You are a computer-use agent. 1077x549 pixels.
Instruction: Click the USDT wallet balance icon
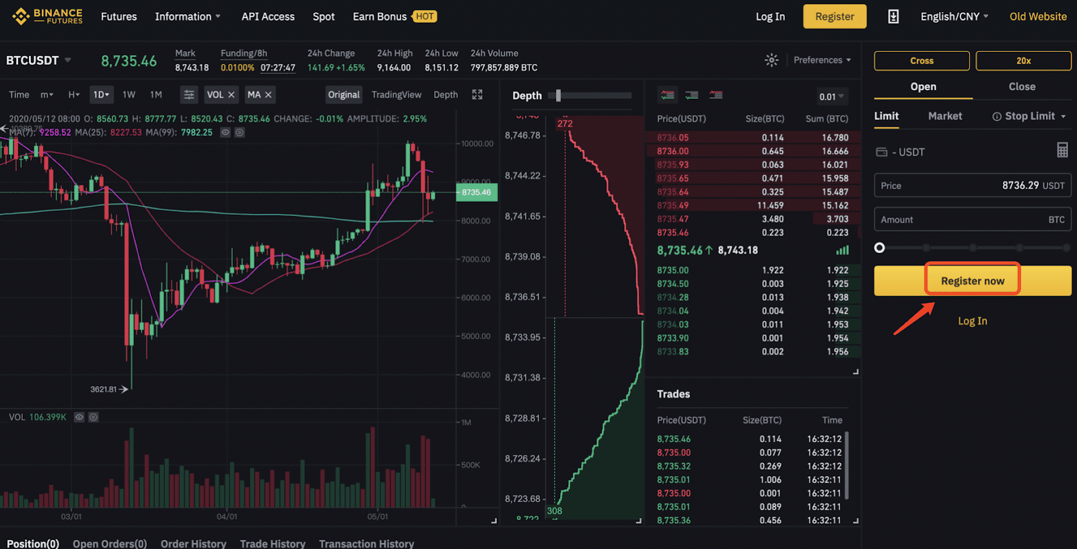(x=881, y=152)
